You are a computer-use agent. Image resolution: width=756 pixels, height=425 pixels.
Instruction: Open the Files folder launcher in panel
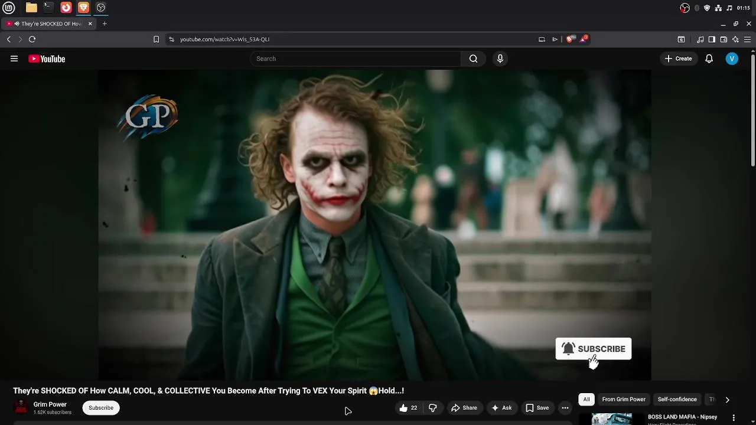click(x=31, y=8)
